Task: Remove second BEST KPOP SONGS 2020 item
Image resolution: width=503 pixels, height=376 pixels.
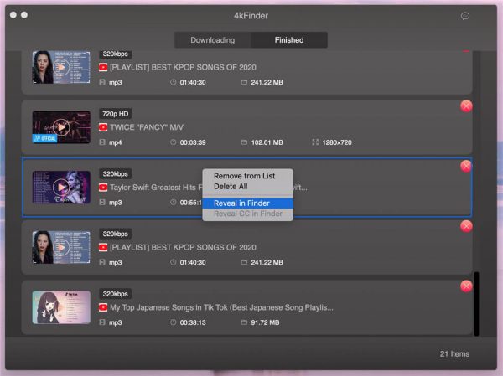Action: 466,226
